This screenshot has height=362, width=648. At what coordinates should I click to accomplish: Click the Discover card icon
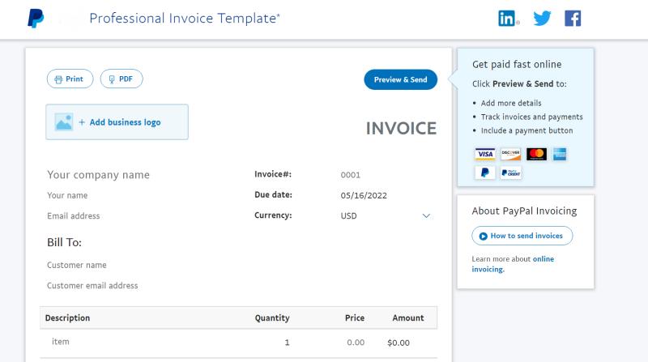pyautogui.click(x=511, y=154)
